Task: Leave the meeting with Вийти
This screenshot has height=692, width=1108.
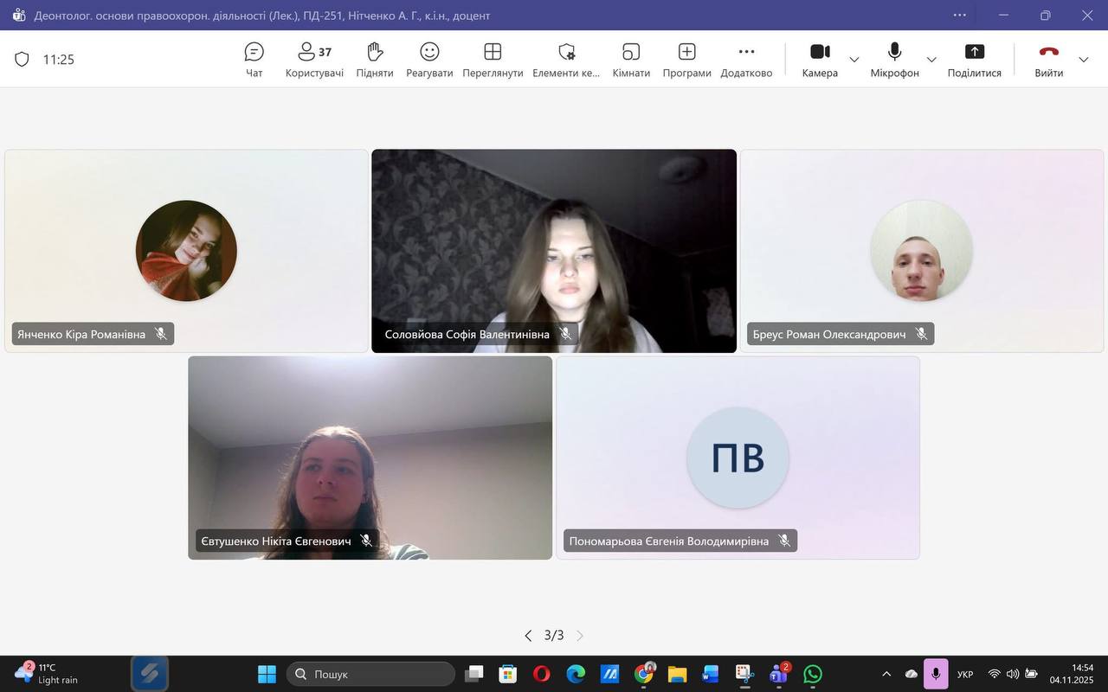Action: click(x=1048, y=60)
